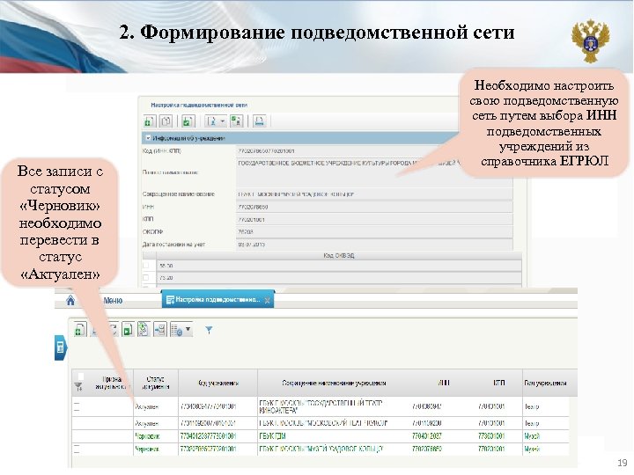Image resolution: width=634 pixels, height=475 pixels.
Task: Tick the select-all checkbox in table header
Action: (80, 376)
